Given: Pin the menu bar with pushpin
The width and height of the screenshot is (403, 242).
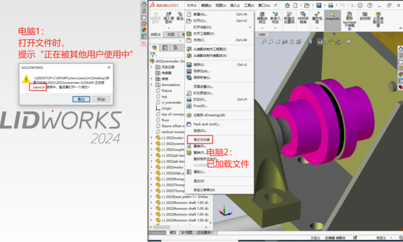Looking at the screenshot, I should [276, 5].
